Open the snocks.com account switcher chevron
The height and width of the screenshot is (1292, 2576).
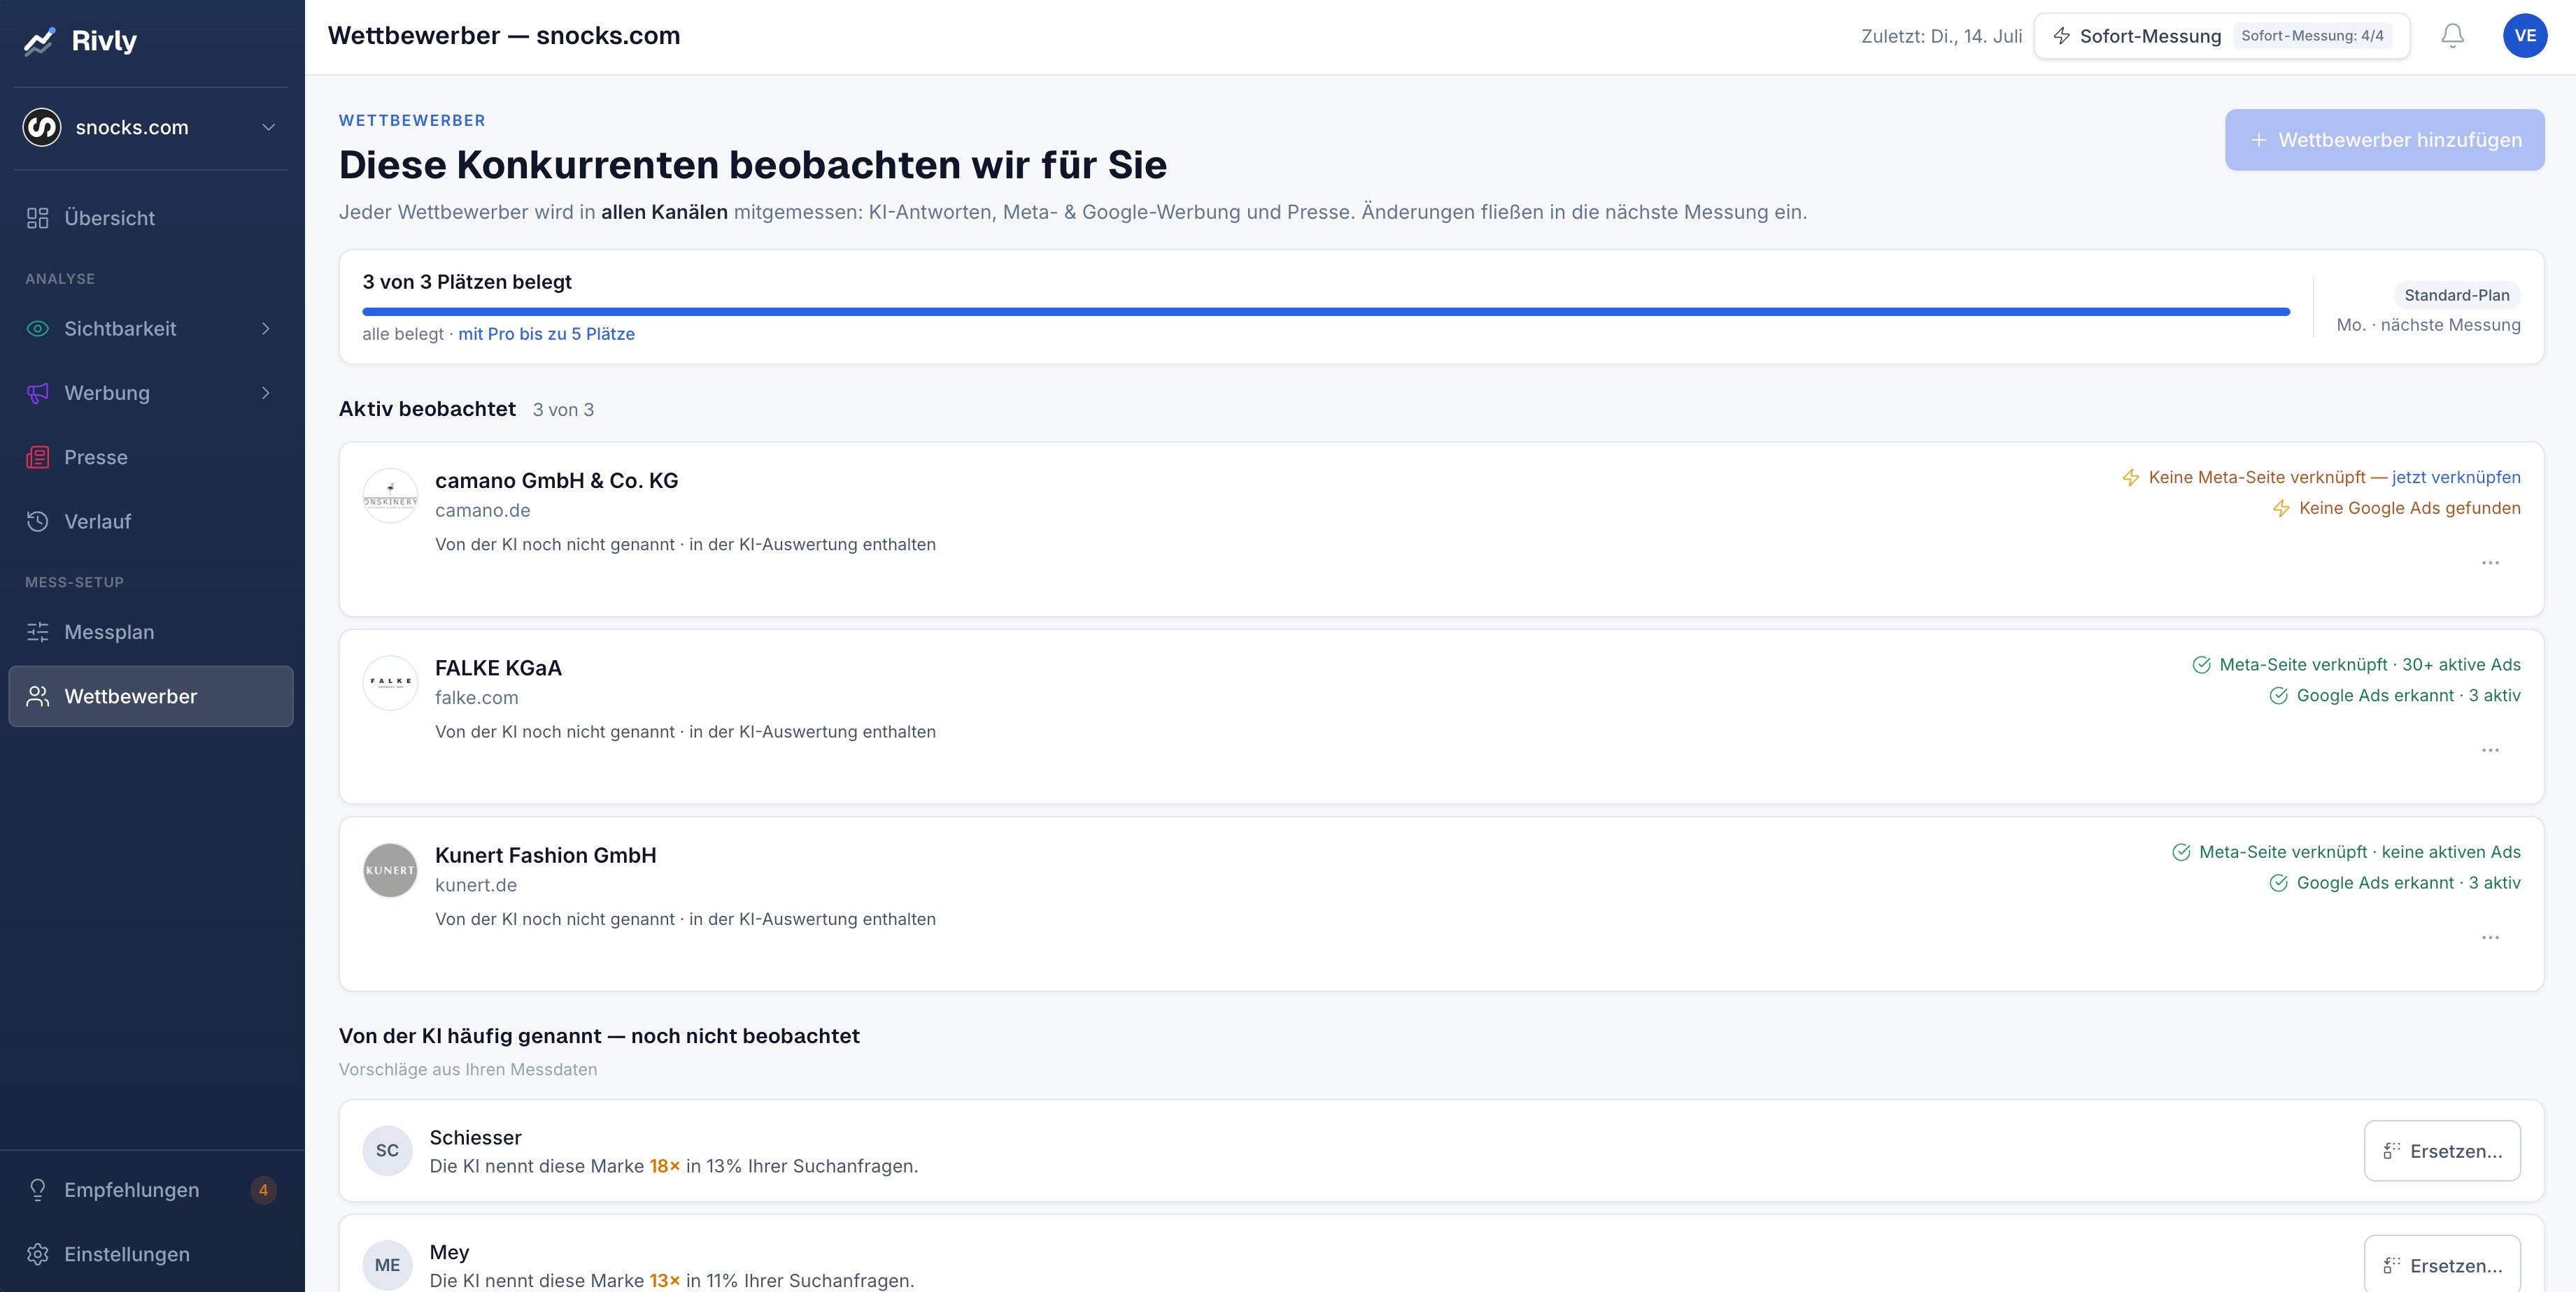(268, 127)
